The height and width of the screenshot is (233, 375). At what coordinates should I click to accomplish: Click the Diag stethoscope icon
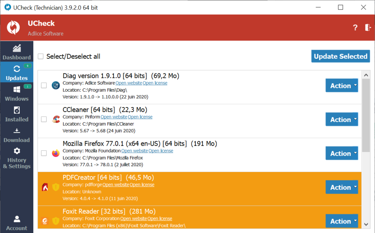point(56,85)
